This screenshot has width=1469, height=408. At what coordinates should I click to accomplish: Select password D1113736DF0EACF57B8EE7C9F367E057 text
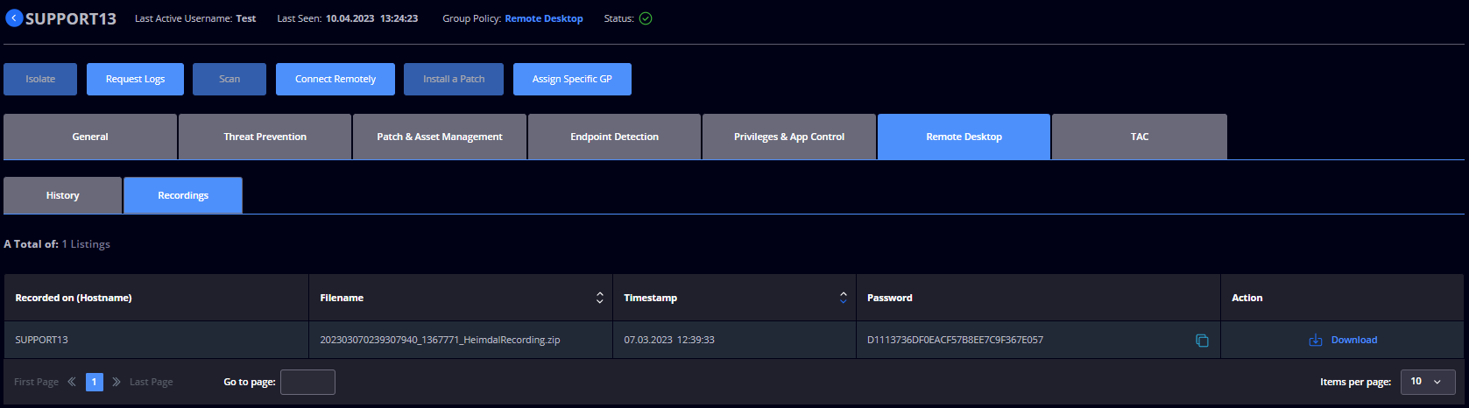click(955, 340)
